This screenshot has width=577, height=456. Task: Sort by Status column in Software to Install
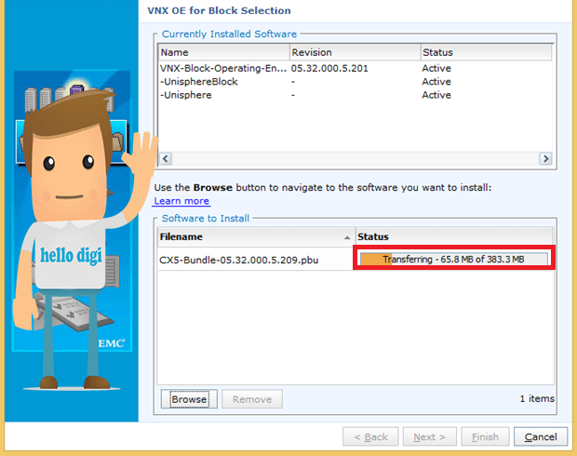[x=454, y=236]
